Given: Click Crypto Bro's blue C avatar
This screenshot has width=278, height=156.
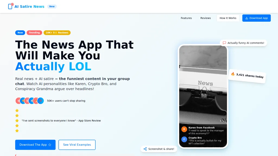Looking at the screenshot, I should coord(184,139).
